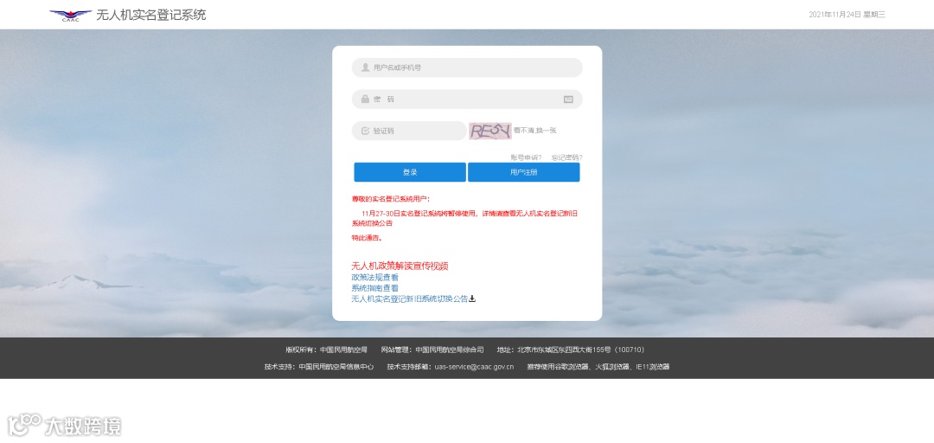Image resolution: width=934 pixels, height=443 pixels.
Task: Open 无人机政策解读宣传视频 link
Action: (400, 266)
